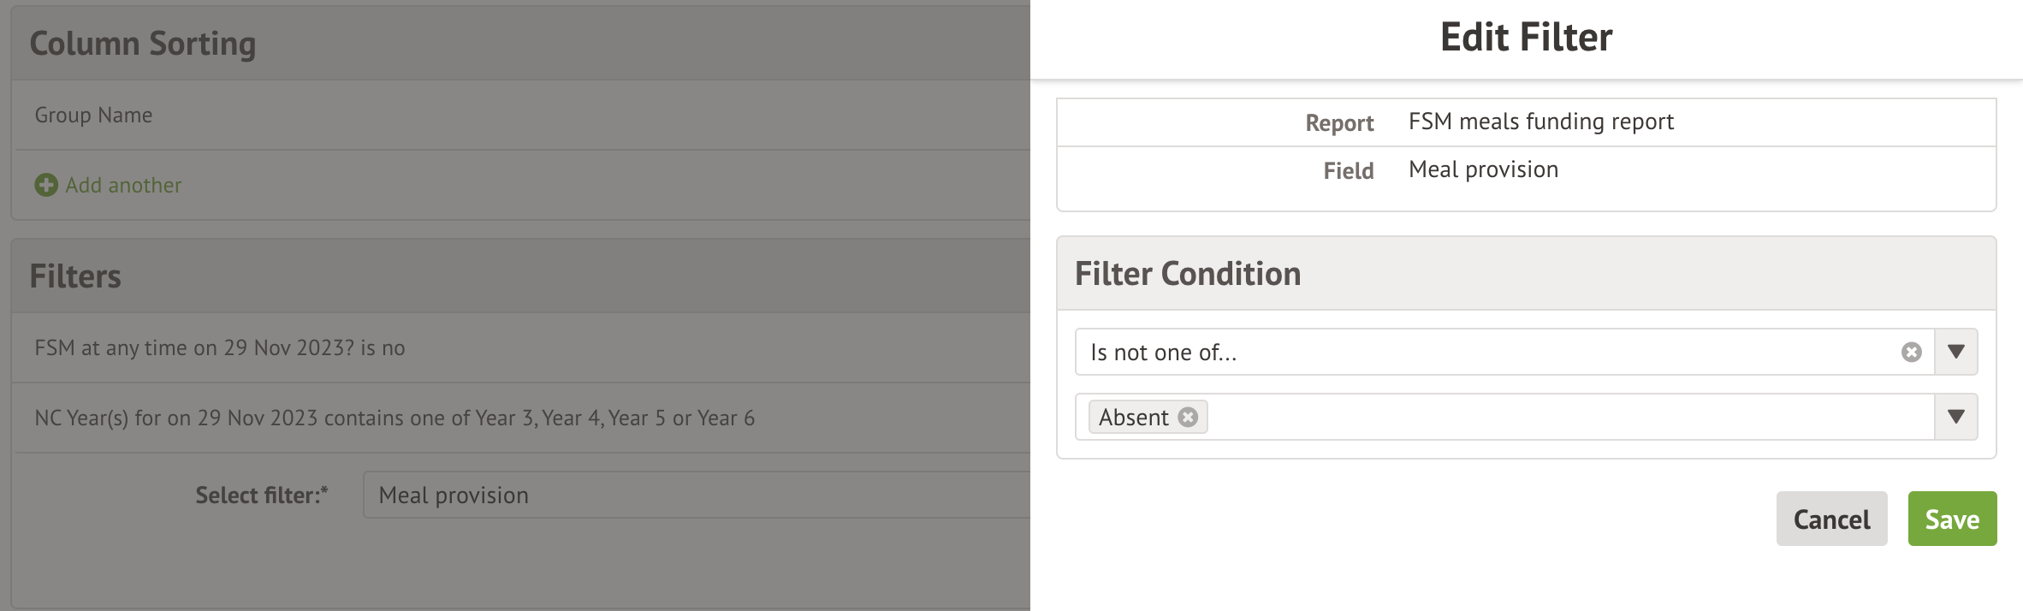Open the filter condition dropdown arrow
The height and width of the screenshot is (611, 2023).
1955,352
